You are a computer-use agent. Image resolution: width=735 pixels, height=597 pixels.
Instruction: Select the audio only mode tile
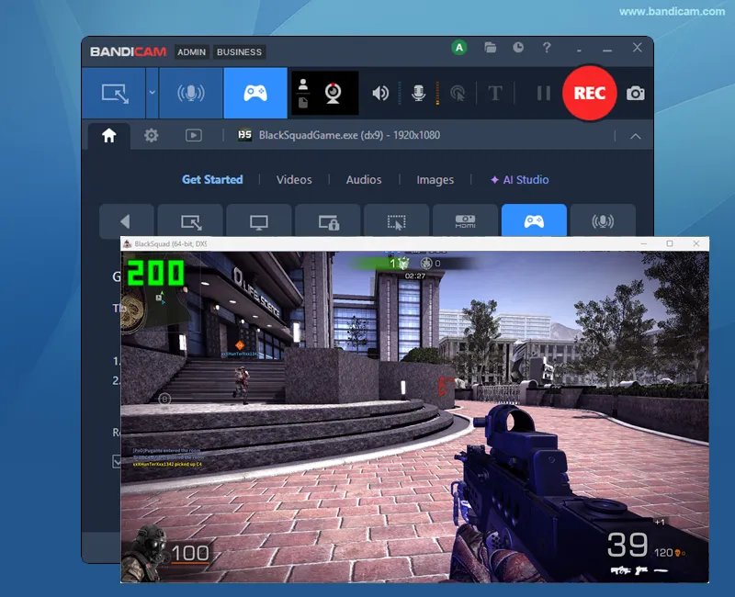pos(603,220)
